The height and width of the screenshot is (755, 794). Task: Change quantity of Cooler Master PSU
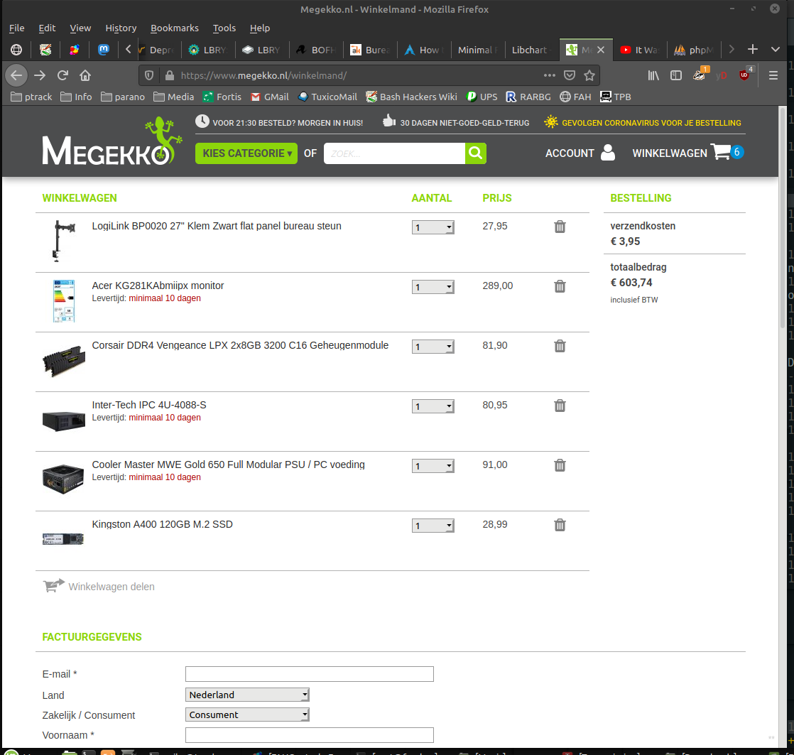click(x=433, y=467)
